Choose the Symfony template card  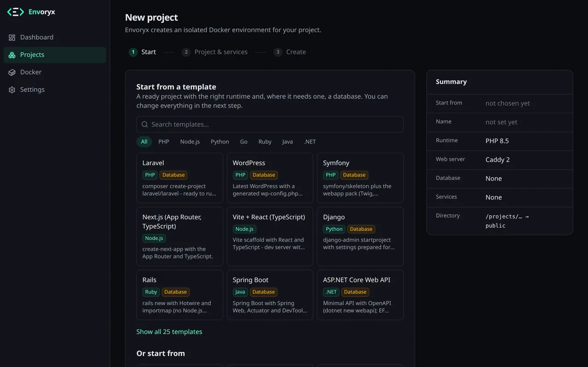(x=360, y=178)
